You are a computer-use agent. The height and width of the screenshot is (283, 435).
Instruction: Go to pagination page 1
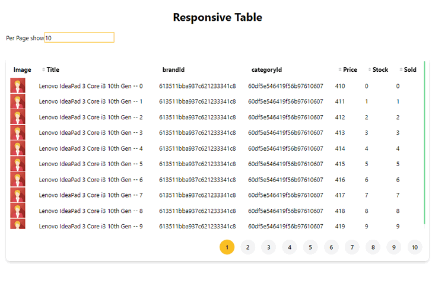tap(227, 247)
